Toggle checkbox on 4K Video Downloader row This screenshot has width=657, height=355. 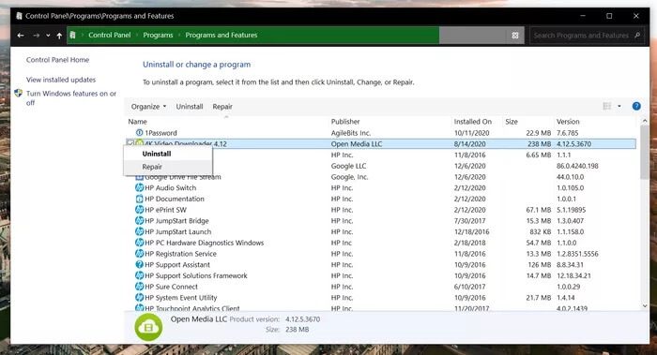coord(130,143)
